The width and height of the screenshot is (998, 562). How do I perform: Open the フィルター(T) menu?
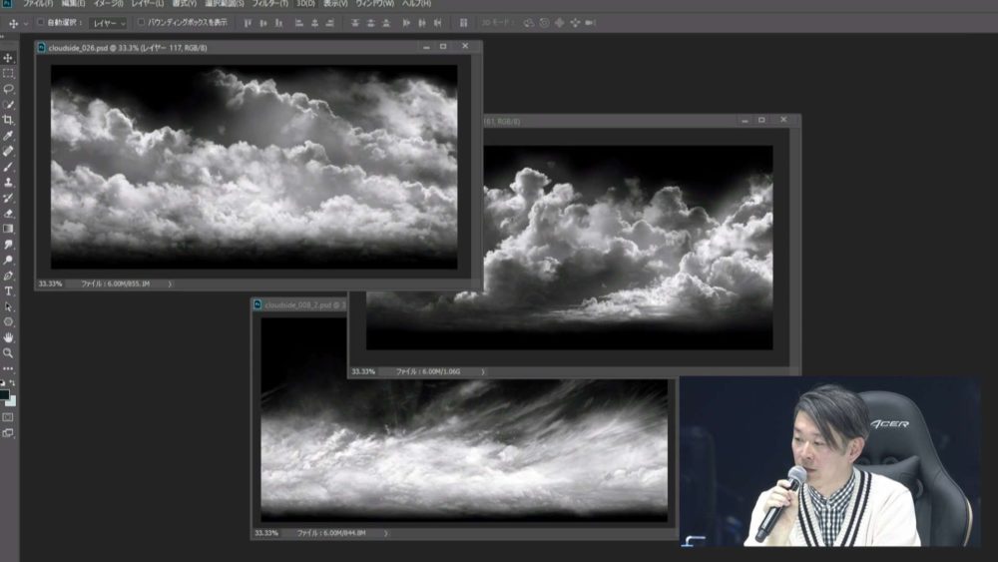268,4
